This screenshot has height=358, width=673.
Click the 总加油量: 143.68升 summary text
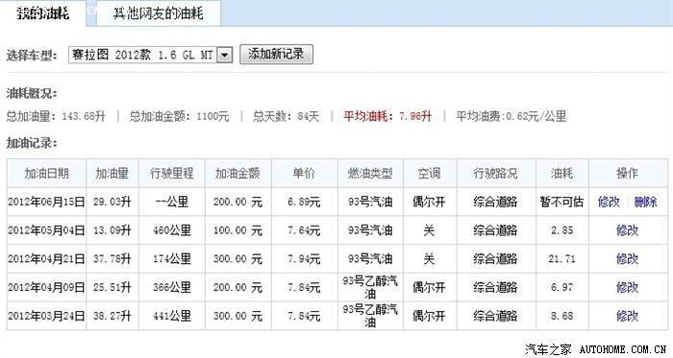[56, 116]
